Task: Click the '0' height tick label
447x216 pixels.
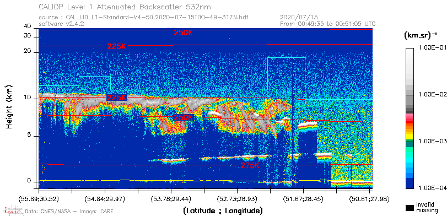Action: tap(29, 181)
